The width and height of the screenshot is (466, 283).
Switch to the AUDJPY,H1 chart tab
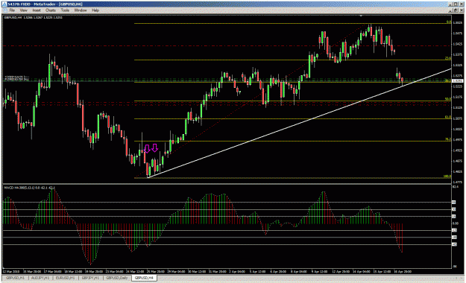[x=40, y=278]
